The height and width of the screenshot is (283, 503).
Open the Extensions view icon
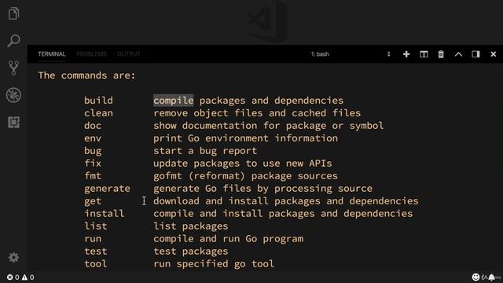click(x=13, y=123)
